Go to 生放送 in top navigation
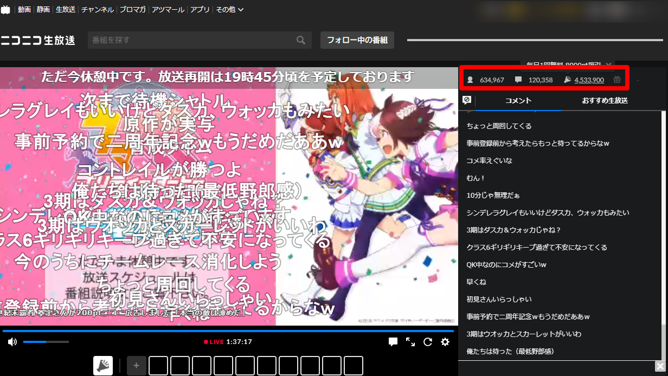Screen dimensions: 668x376 66,10
